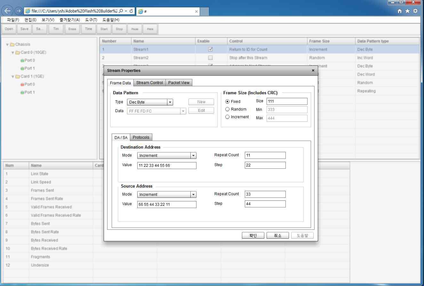
Task: Open browser tools gear icon
Action: (415, 11)
